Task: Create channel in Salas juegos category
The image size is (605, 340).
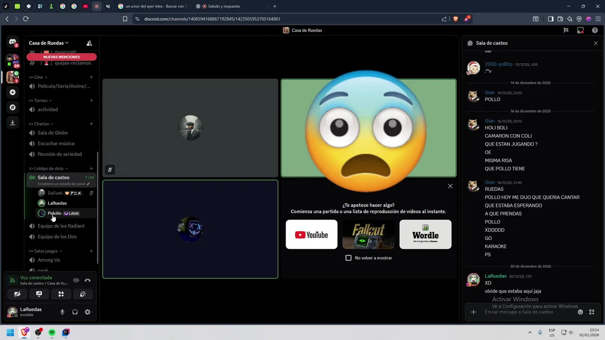Action: [x=91, y=251]
